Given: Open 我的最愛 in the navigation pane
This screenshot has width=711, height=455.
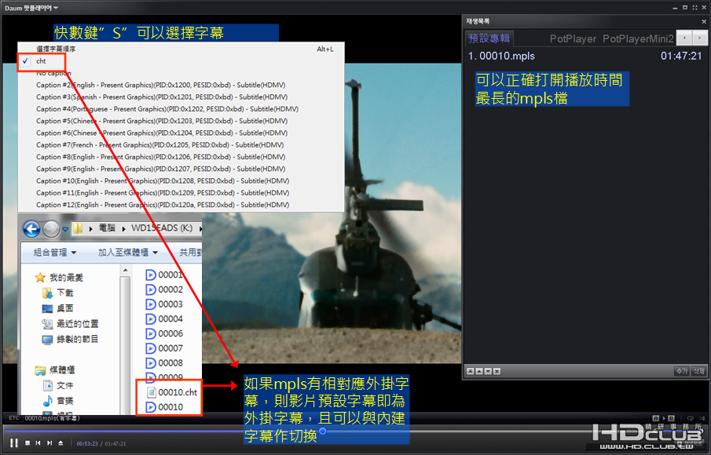Looking at the screenshot, I should [60, 278].
